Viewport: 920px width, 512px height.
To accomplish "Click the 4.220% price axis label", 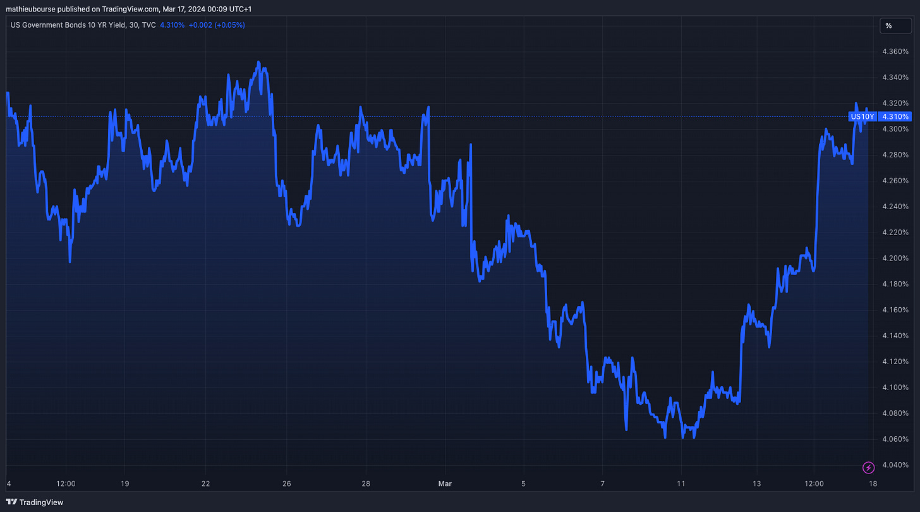I will pyautogui.click(x=894, y=233).
